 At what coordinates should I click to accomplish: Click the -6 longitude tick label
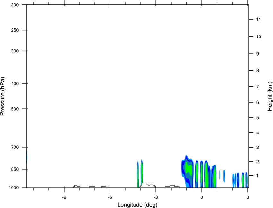click(x=110, y=197)
